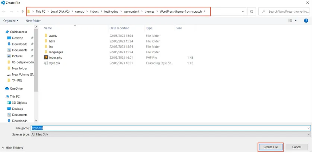Viewport: 312px width, 153px height.
Task: Click the Up one level arrow icon
Action: point(23,12)
